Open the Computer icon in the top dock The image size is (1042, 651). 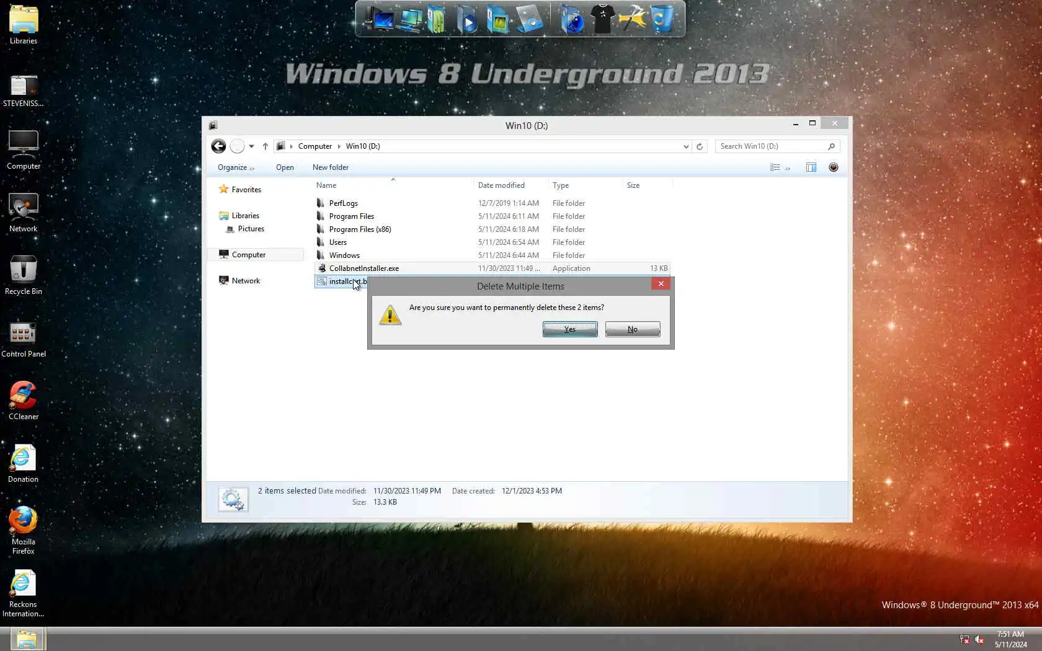tap(380, 19)
